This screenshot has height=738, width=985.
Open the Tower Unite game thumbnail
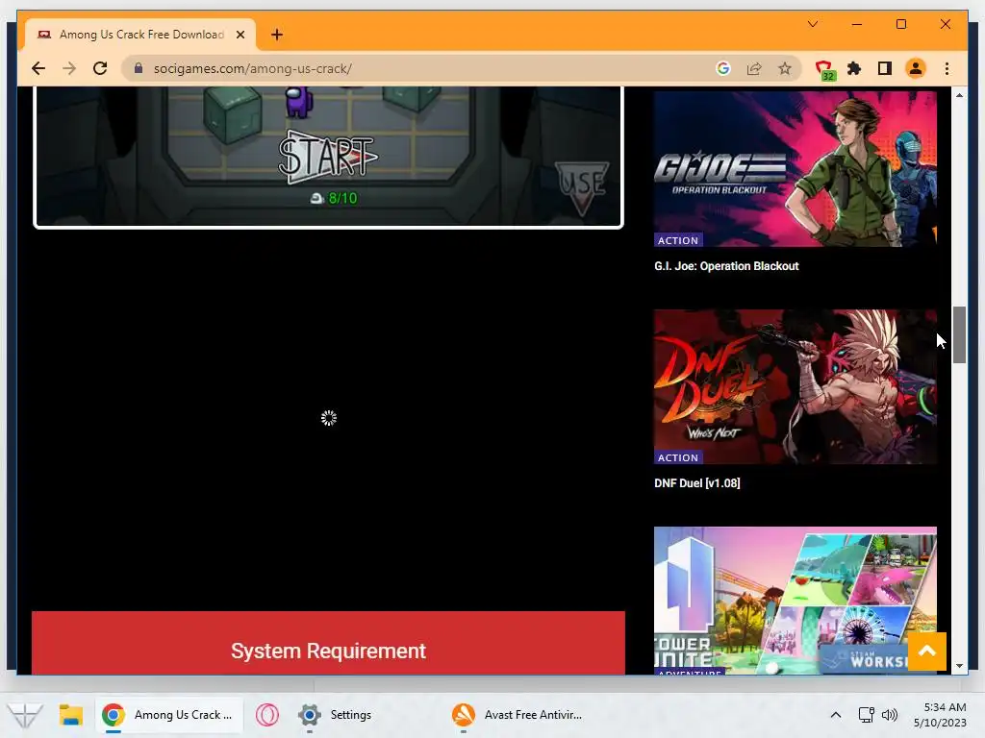[795, 601]
